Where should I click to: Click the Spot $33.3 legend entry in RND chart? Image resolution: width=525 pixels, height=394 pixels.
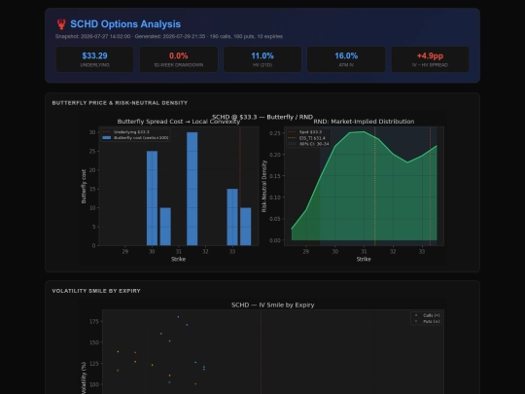[x=304, y=132]
